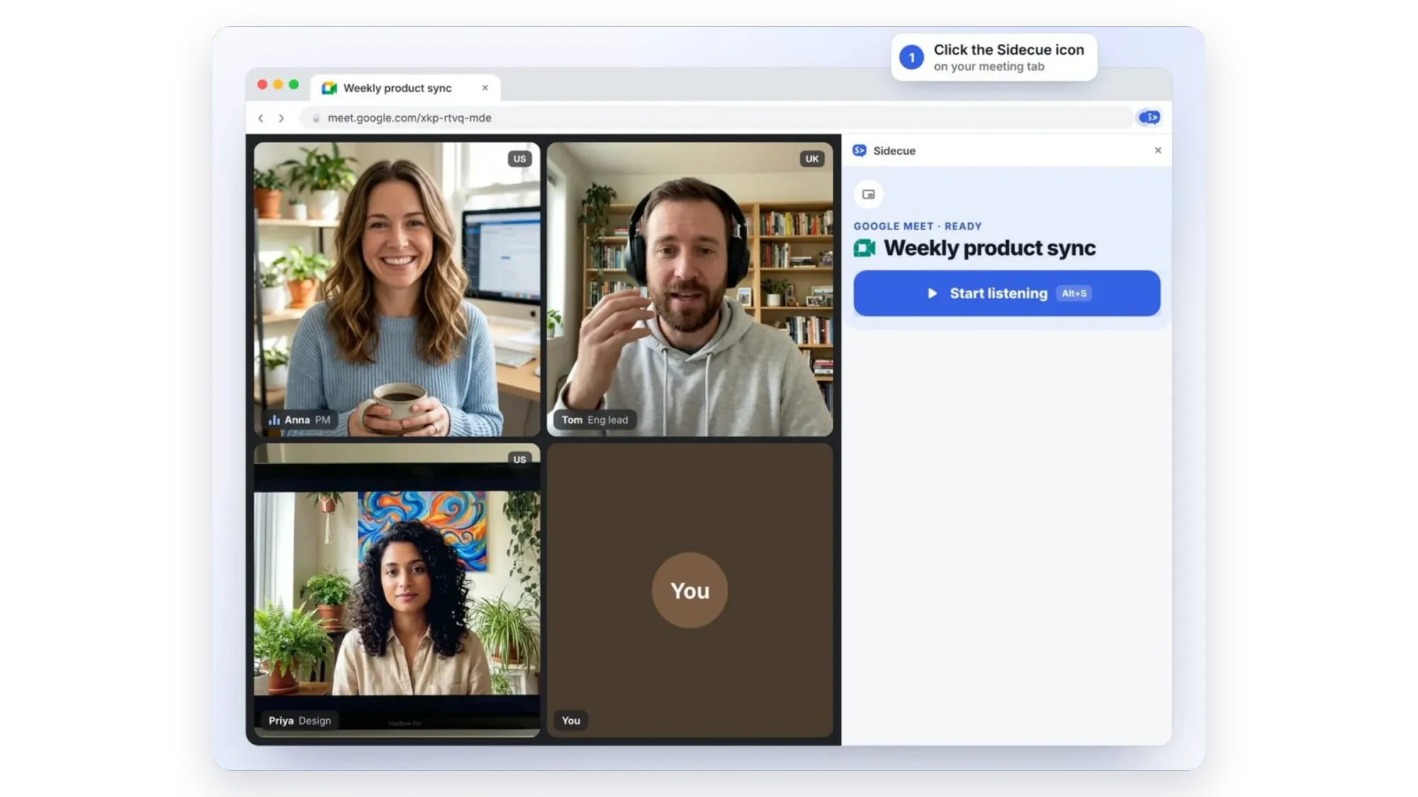Click the lock icon in address bar

click(x=316, y=118)
